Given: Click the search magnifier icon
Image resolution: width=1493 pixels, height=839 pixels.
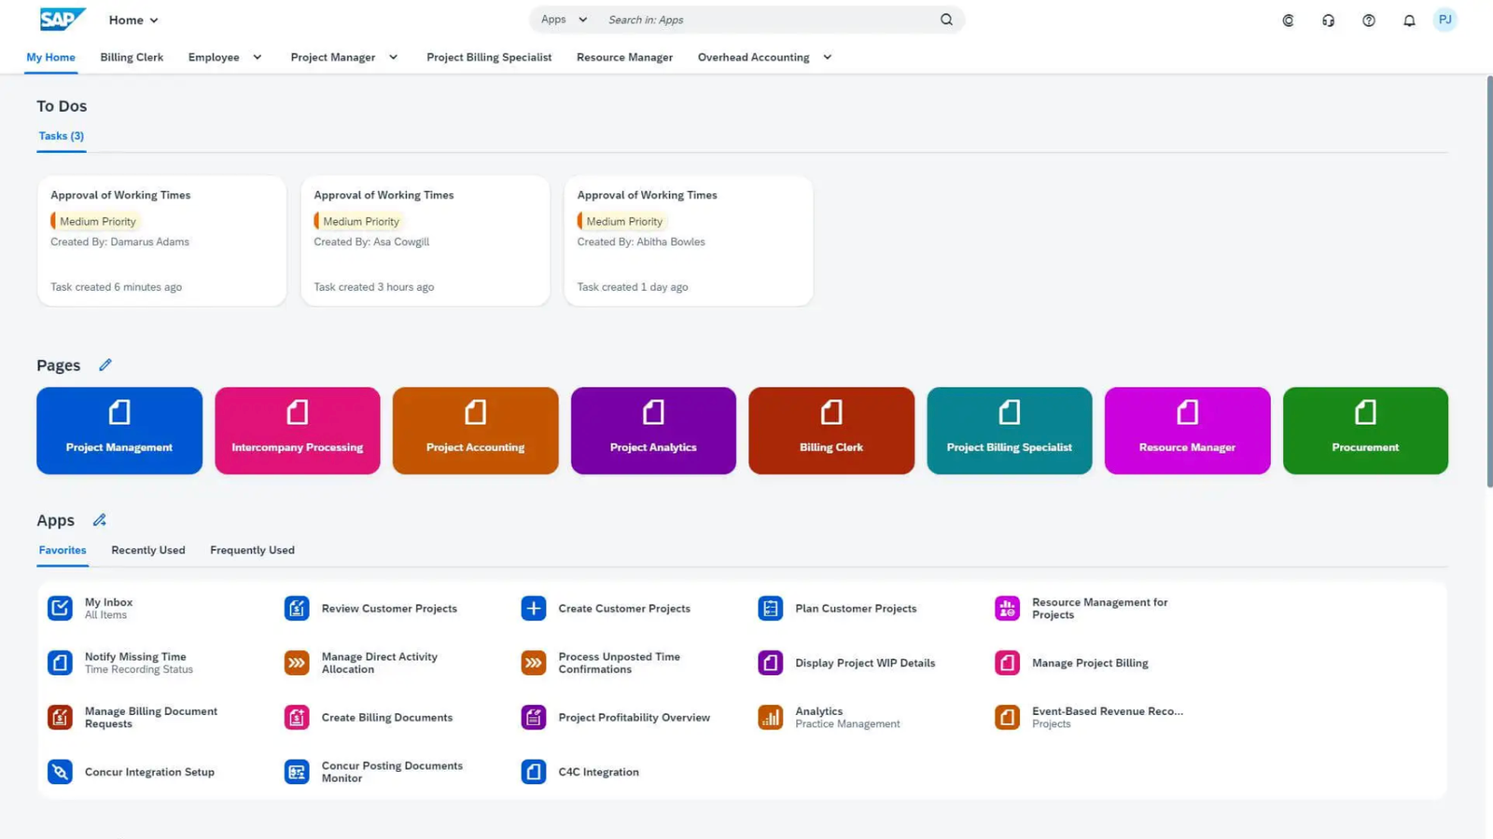Looking at the screenshot, I should click(946, 20).
